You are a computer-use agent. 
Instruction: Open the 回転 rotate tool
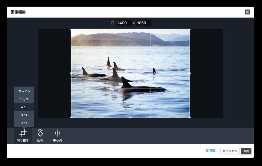coord(40,136)
